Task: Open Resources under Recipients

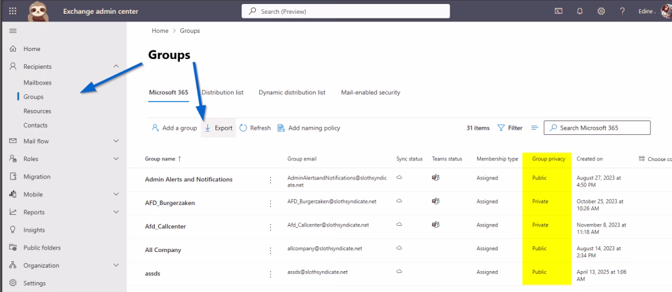Action: (37, 111)
